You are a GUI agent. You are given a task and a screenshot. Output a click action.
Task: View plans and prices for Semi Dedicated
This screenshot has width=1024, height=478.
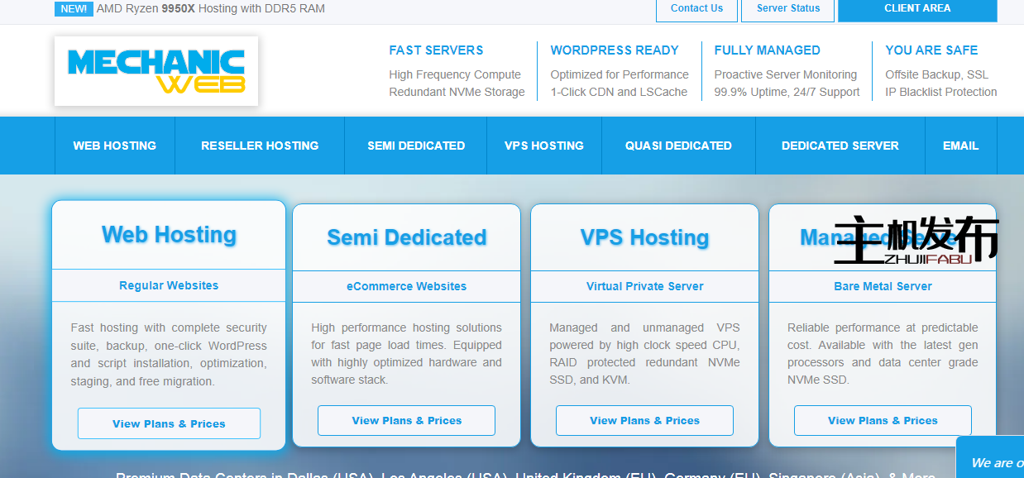point(406,420)
